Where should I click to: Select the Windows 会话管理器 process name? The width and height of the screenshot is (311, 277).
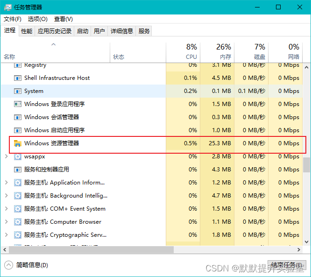pyautogui.click(x=51, y=117)
